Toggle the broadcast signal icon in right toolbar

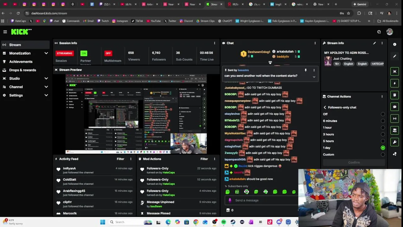(x=395, y=119)
